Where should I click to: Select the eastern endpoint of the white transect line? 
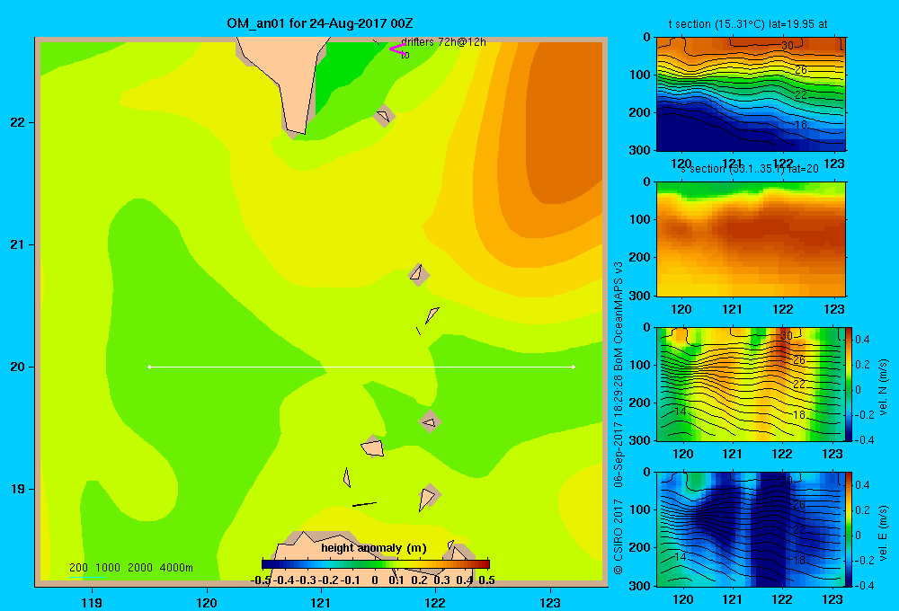pos(574,367)
